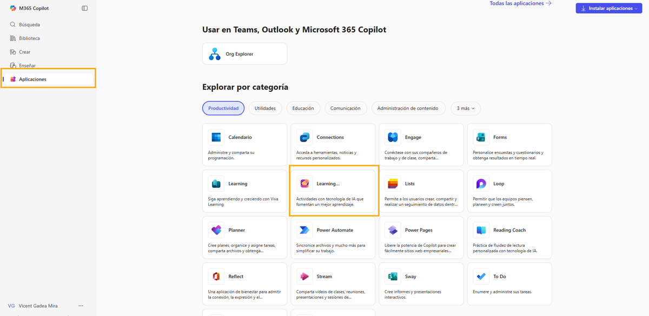Switch to the Educación category
Image resolution: width=649 pixels, height=316 pixels.
[x=303, y=108]
